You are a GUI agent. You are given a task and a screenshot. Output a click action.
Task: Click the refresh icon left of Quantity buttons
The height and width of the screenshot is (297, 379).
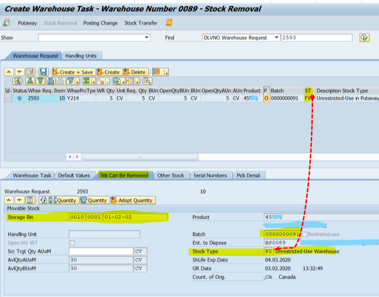(x=43, y=200)
